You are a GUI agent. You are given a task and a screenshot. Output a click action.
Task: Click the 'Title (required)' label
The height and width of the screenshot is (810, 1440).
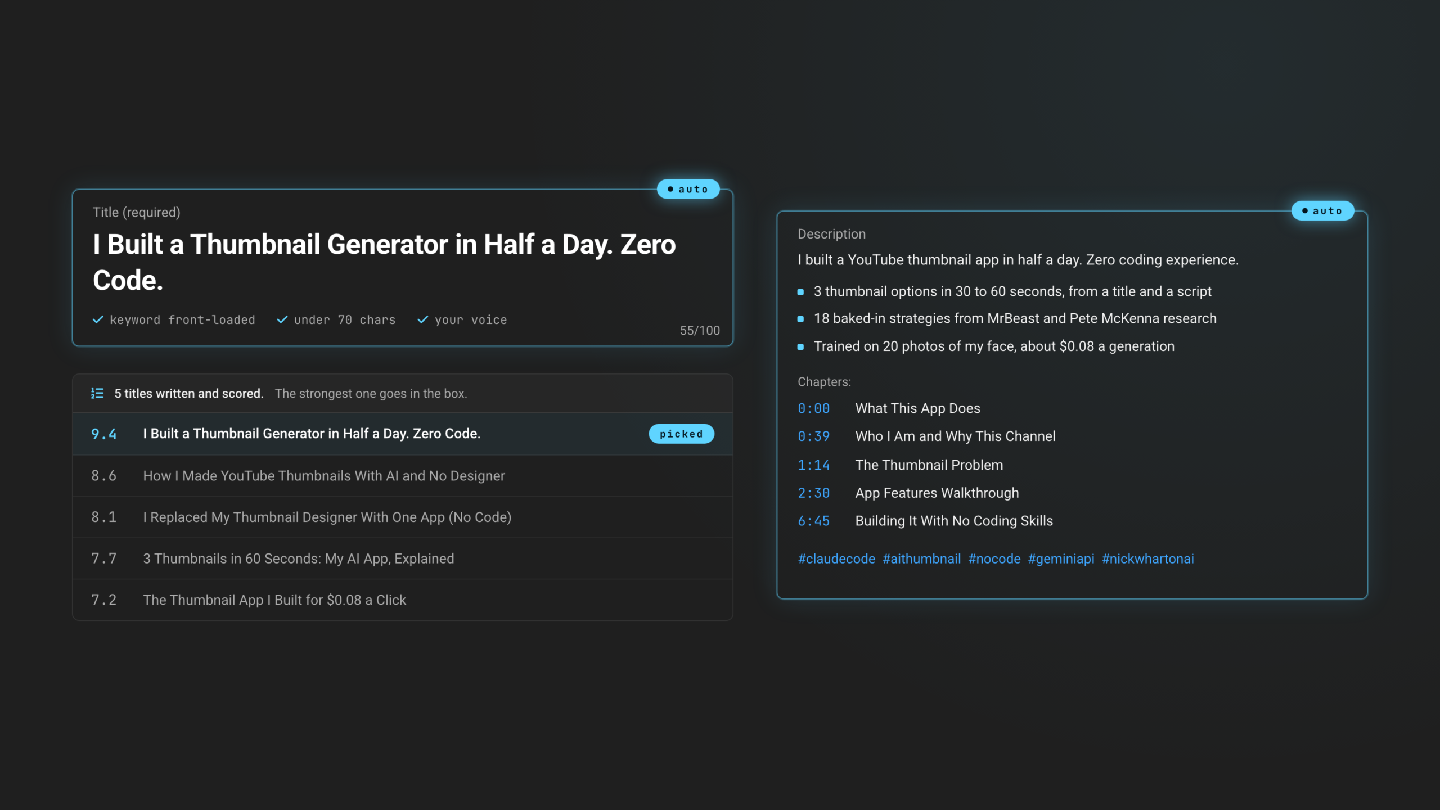coord(137,212)
